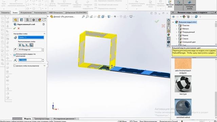Click the back arrow in appearances pane
Viewport: 217px width, 122px height.
click(x=173, y=17)
